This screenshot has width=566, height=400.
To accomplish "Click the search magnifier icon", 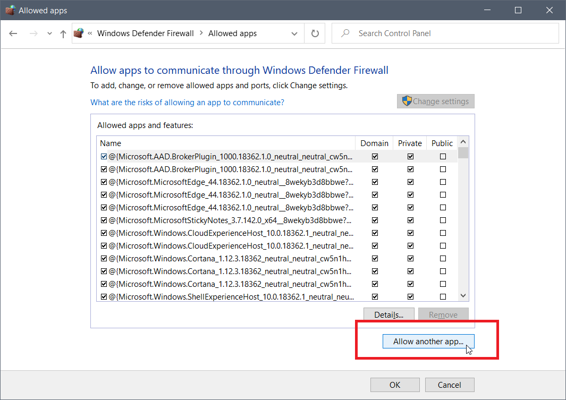I will pyautogui.click(x=345, y=33).
